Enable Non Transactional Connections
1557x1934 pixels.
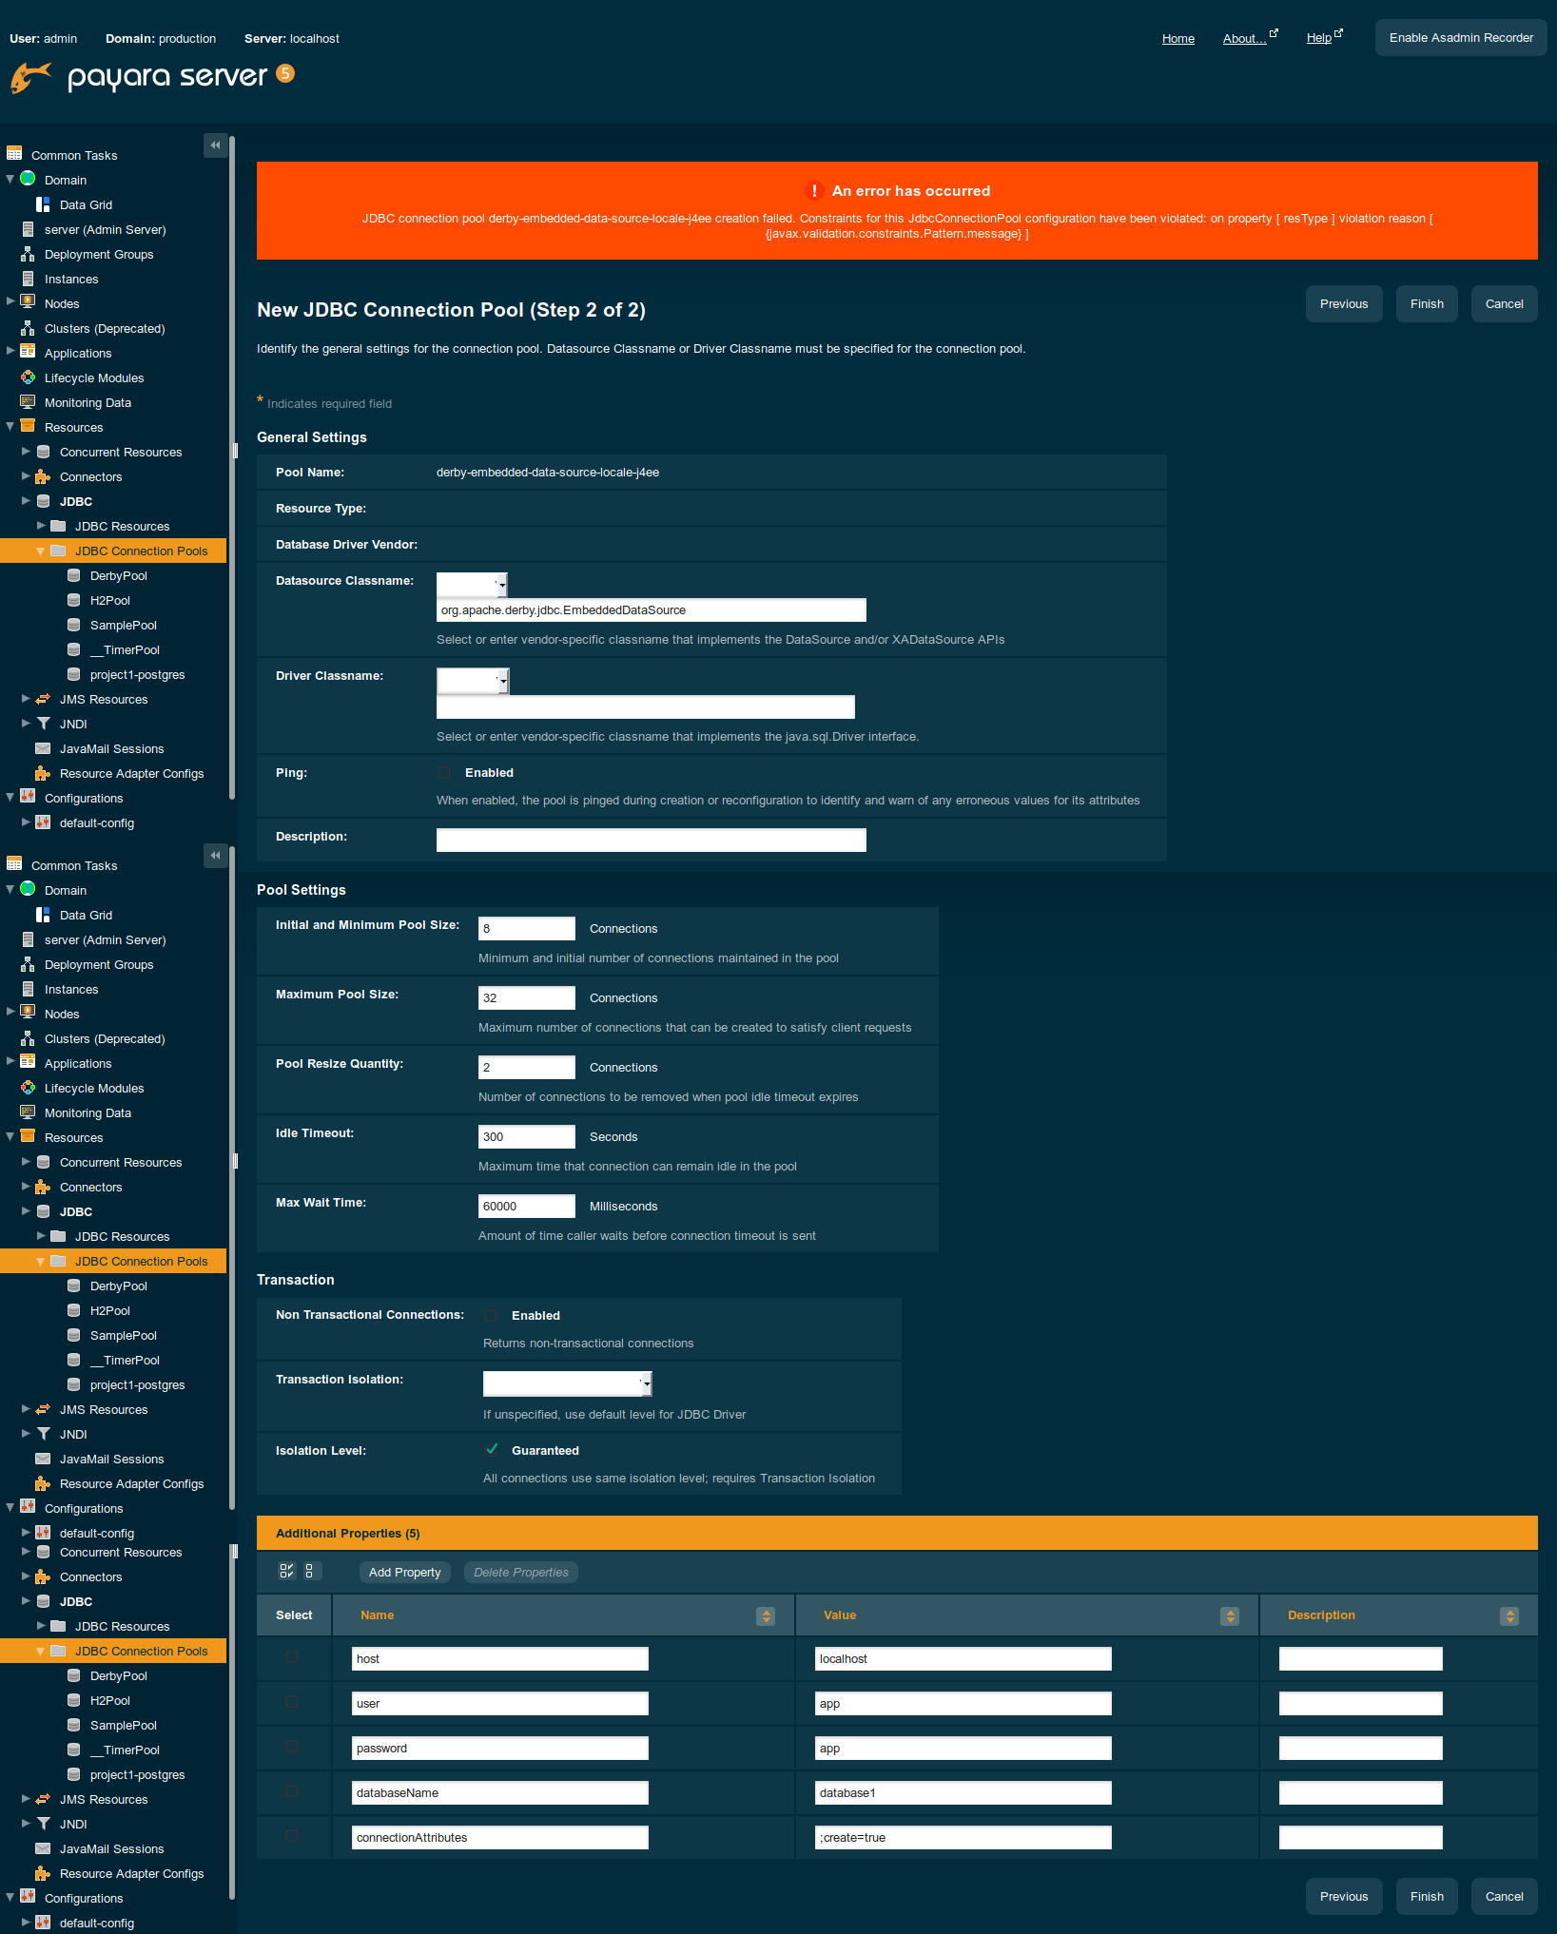tap(490, 1315)
